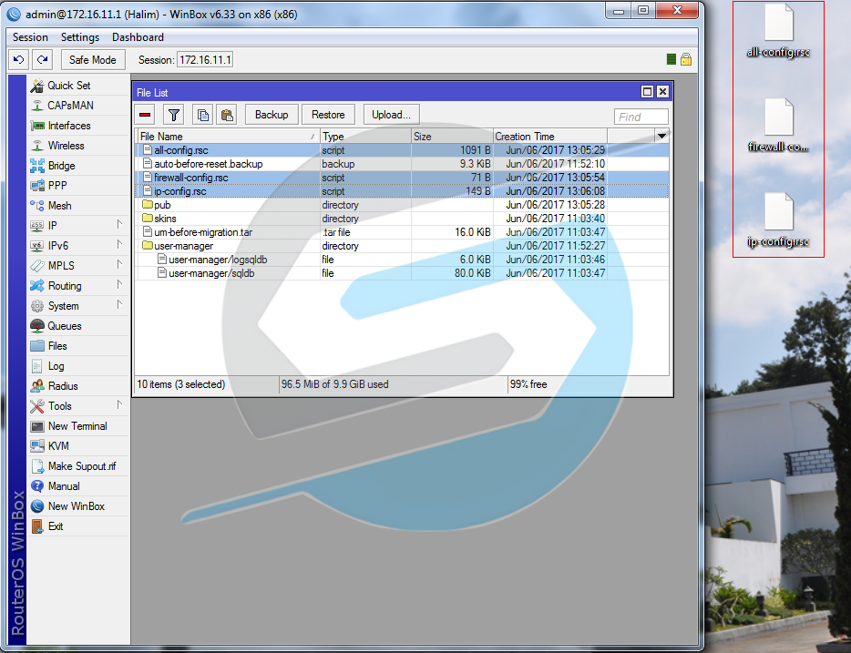The height and width of the screenshot is (653, 851).
Task: Click inside the Find input field
Action: pyautogui.click(x=640, y=116)
